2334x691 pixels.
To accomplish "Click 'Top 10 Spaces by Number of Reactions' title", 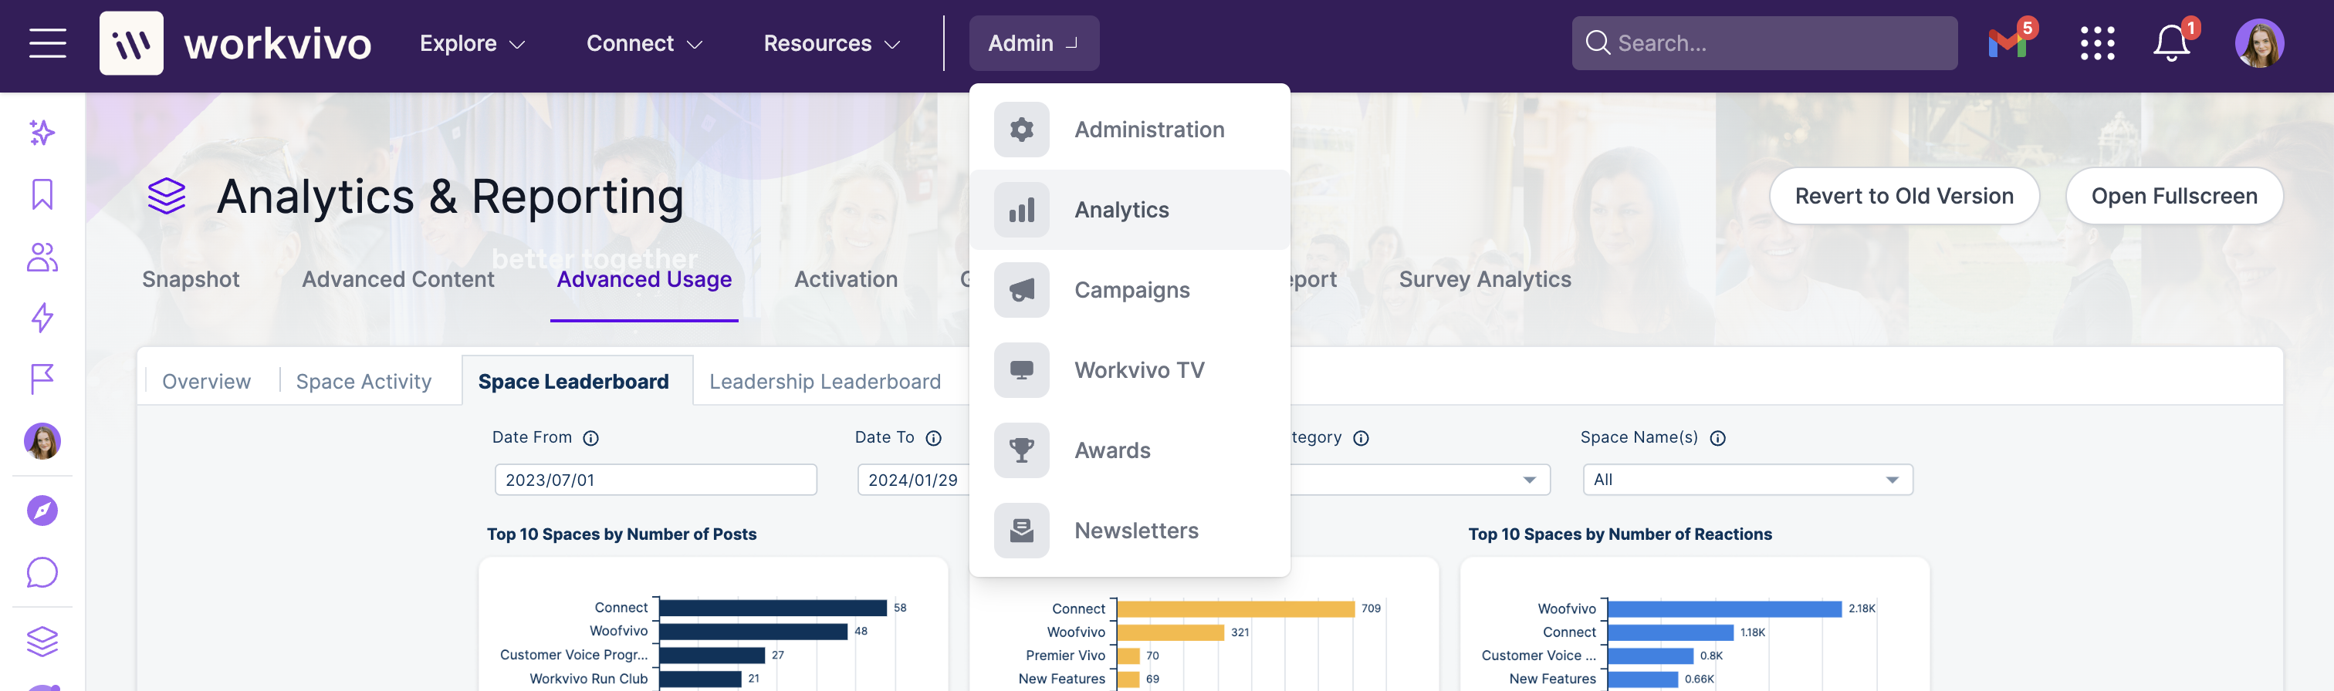I will [x=1620, y=534].
